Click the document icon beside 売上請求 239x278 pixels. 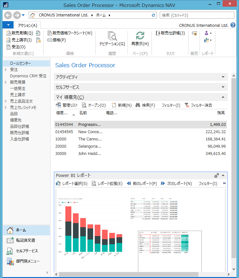[38, 40]
